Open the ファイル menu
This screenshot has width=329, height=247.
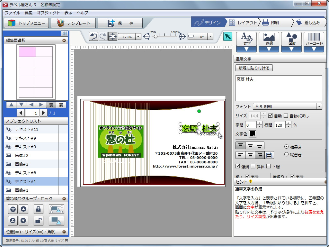(x=13, y=13)
